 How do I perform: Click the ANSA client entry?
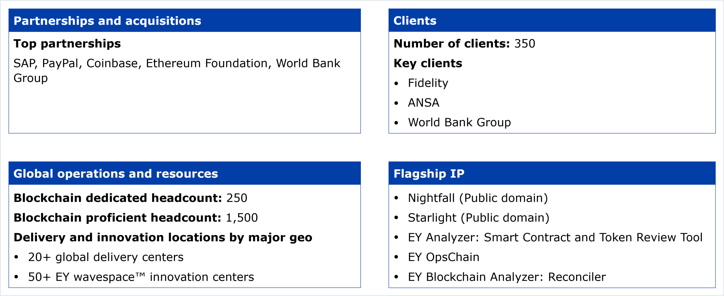[x=424, y=103]
